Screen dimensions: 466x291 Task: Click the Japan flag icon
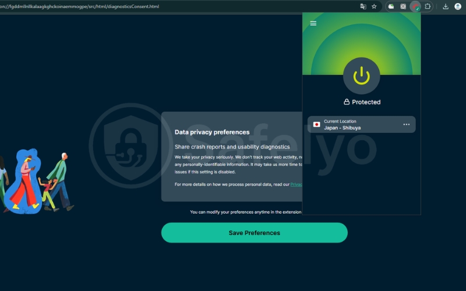tap(317, 125)
